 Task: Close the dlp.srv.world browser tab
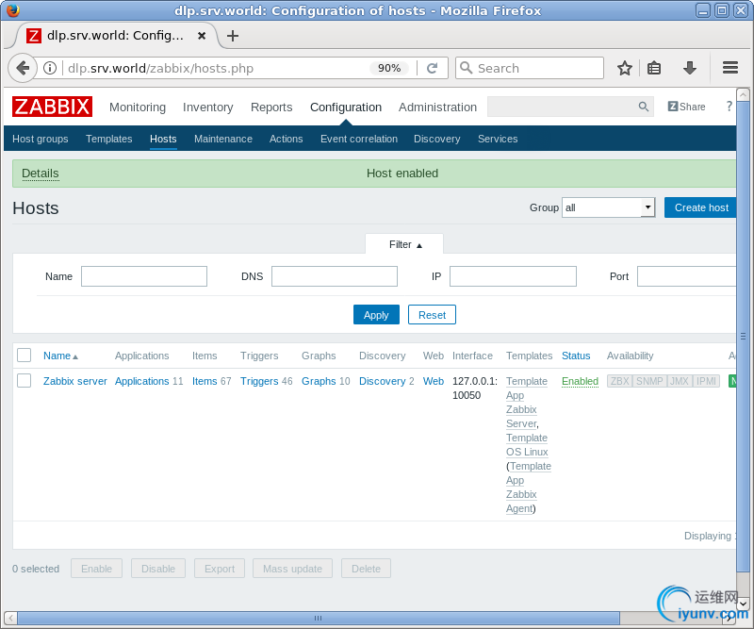pos(202,36)
